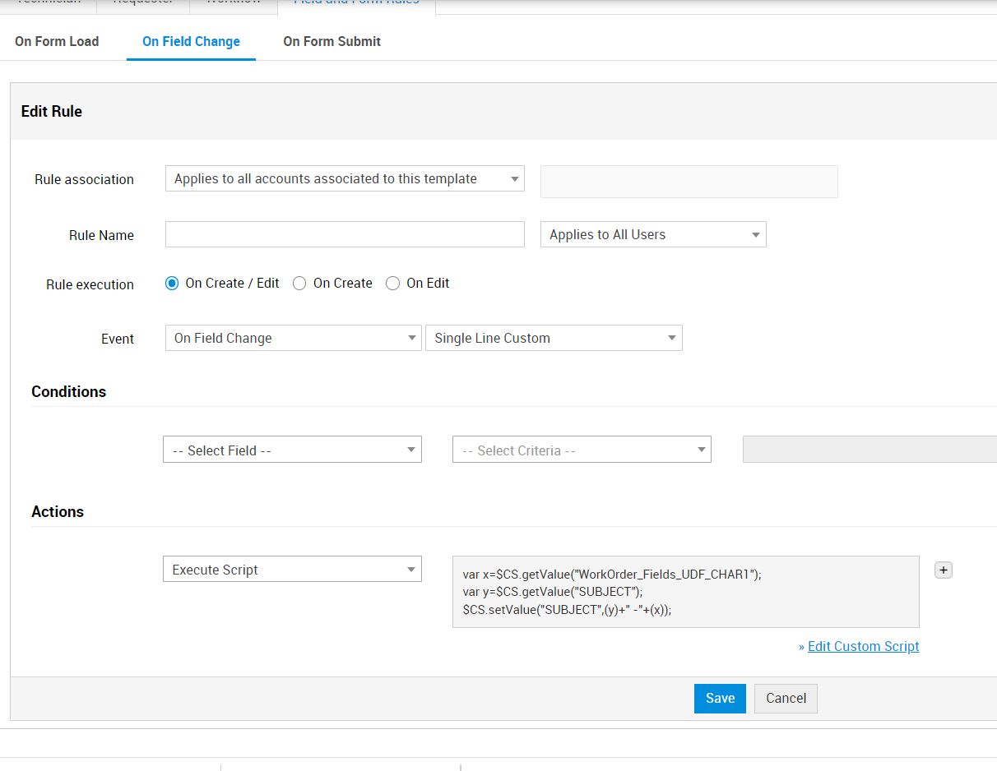The image size is (997, 771).
Task: Click the plus icon to add another action
Action: pyautogui.click(x=944, y=570)
